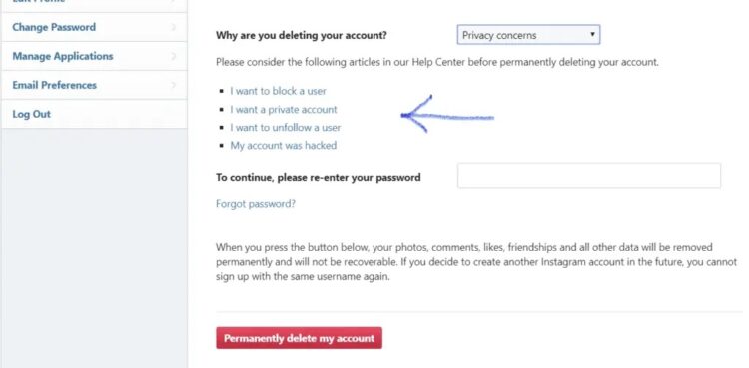Open the Change Password menu item
Screen dimensions: 749x368
click(94, 27)
